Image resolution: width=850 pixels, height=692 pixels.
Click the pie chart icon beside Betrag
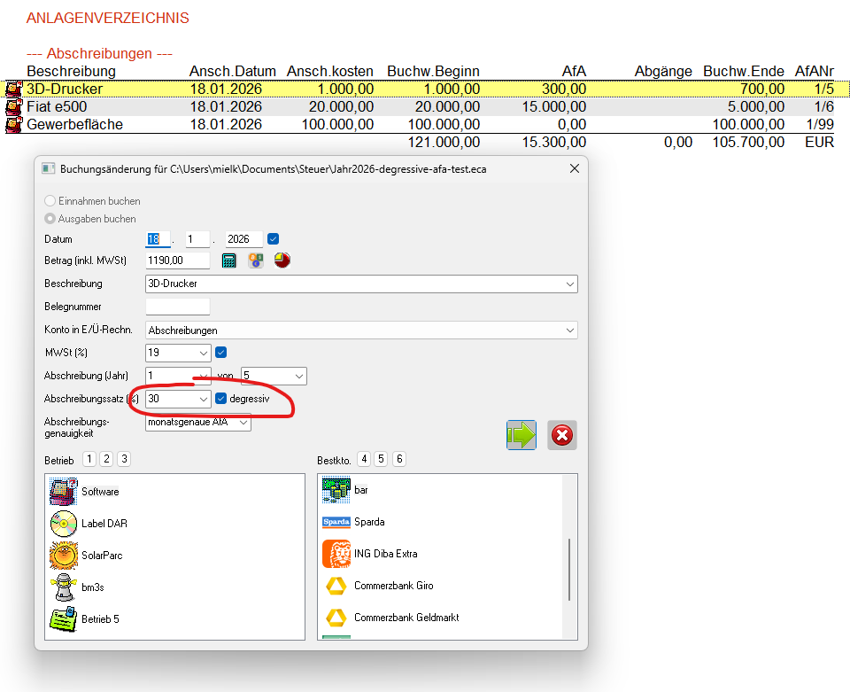click(282, 260)
